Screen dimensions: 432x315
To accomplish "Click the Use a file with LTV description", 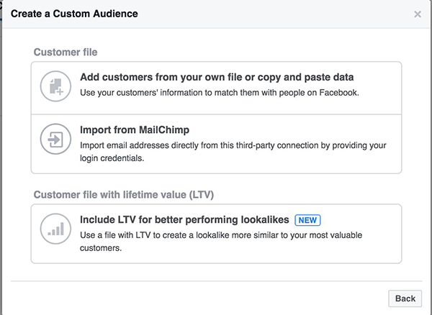I will click(229, 234).
